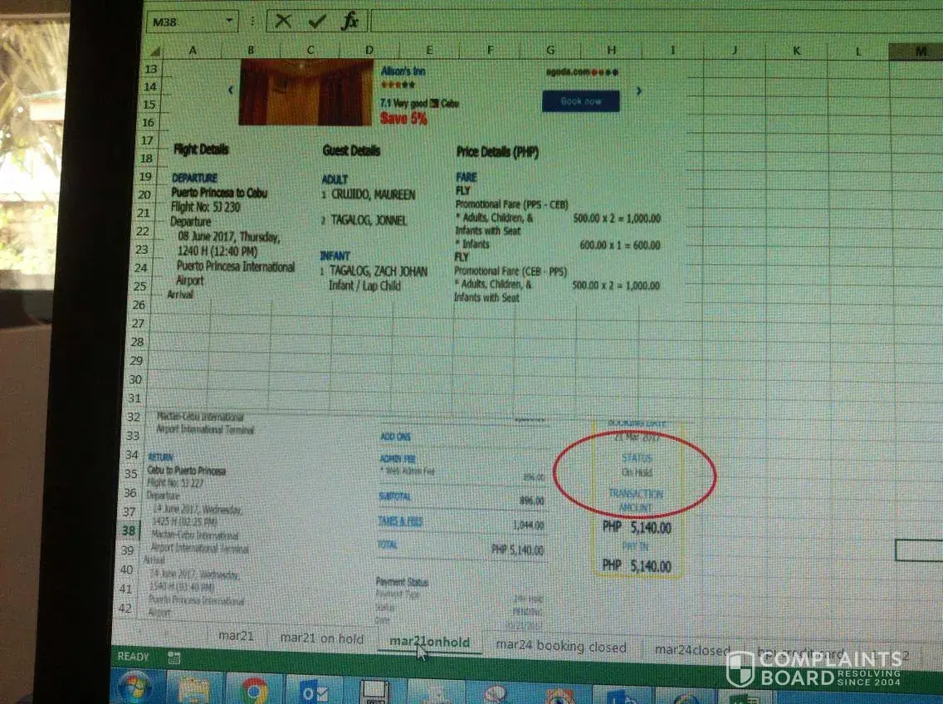Click the guest name CRUJIDO, MAUREEN

pos(373,195)
